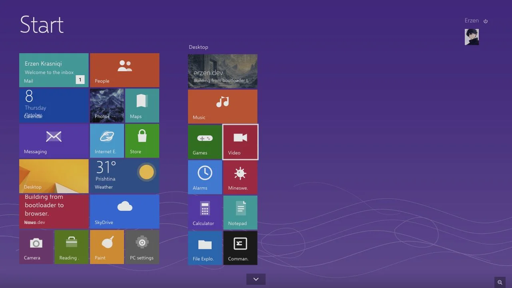Open the Music tile
512x288 pixels.
223,106
